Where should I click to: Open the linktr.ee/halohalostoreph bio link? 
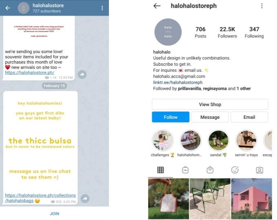[x=178, y=82]
